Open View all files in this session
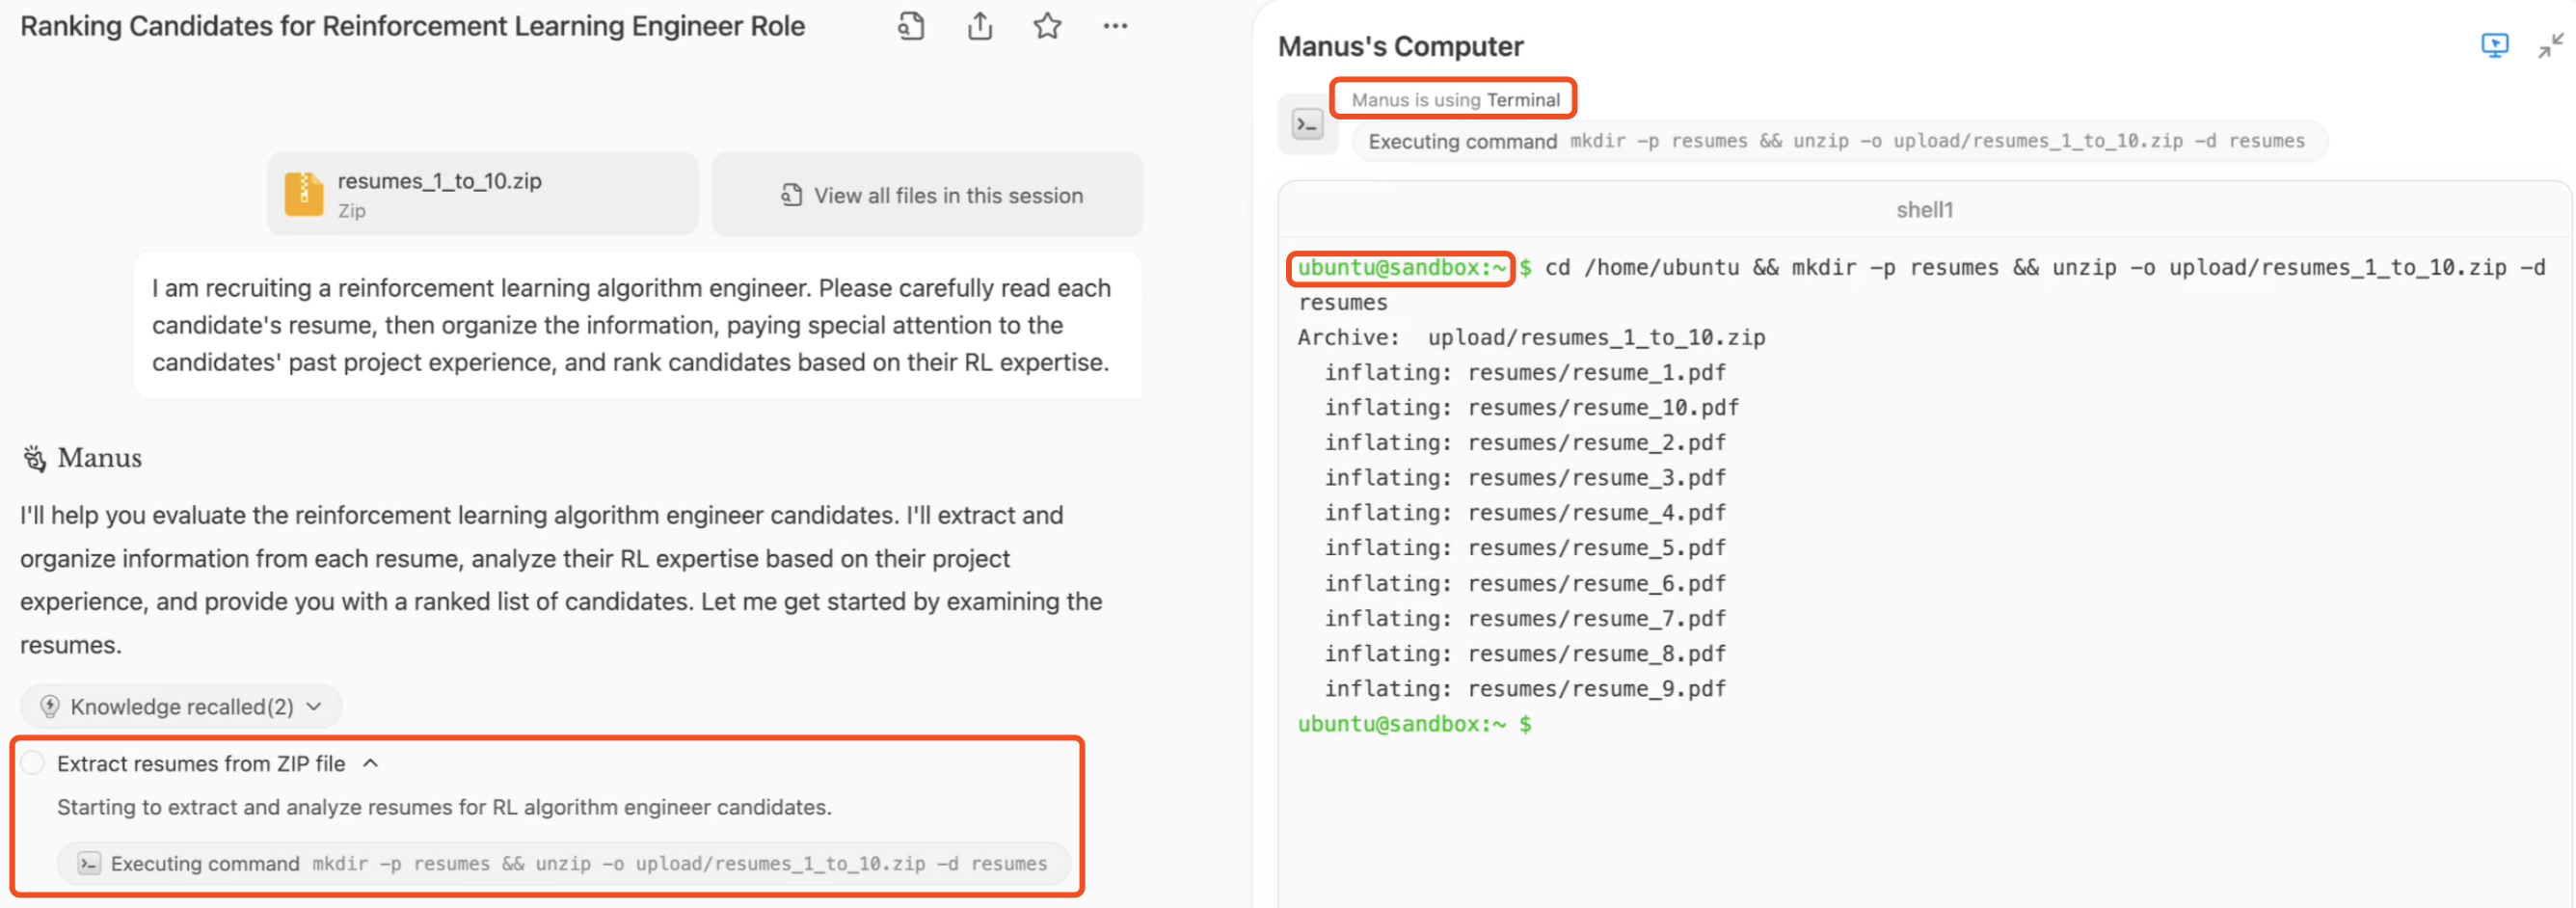 tap(927, 195)
